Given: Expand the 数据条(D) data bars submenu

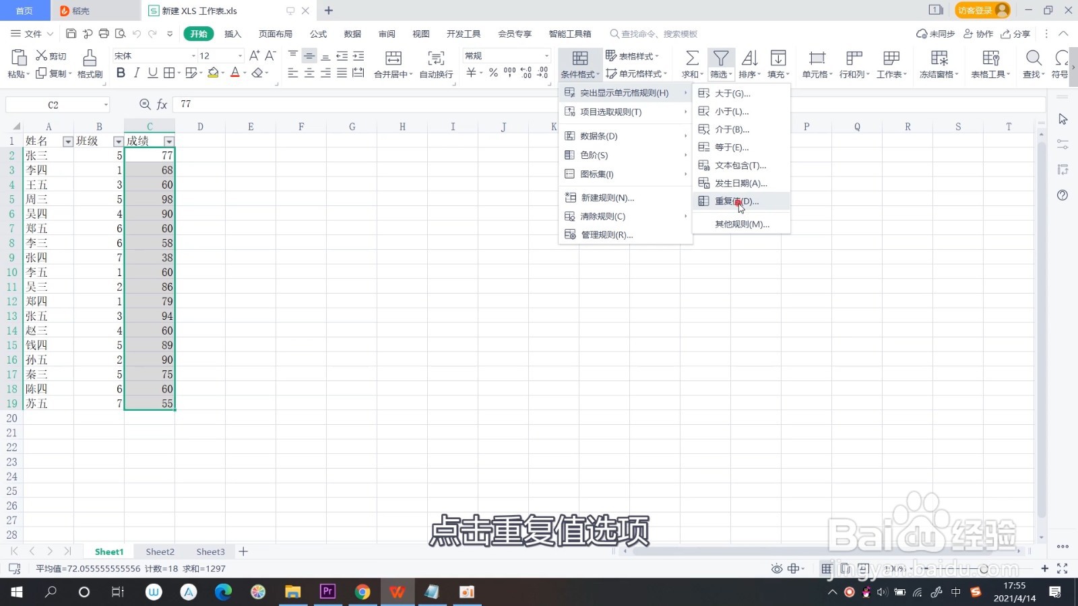Looking at the screenshot, I should click(625, 136).
